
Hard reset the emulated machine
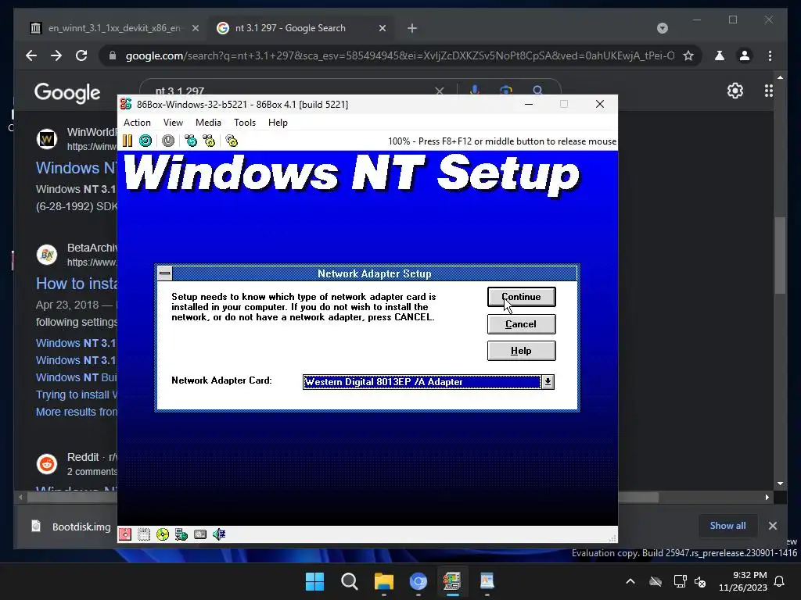145,141
